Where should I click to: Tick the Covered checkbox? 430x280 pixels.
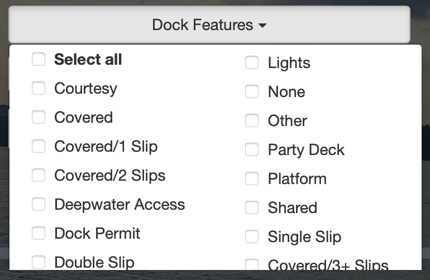pyautogui.click(x=39, y=117)
